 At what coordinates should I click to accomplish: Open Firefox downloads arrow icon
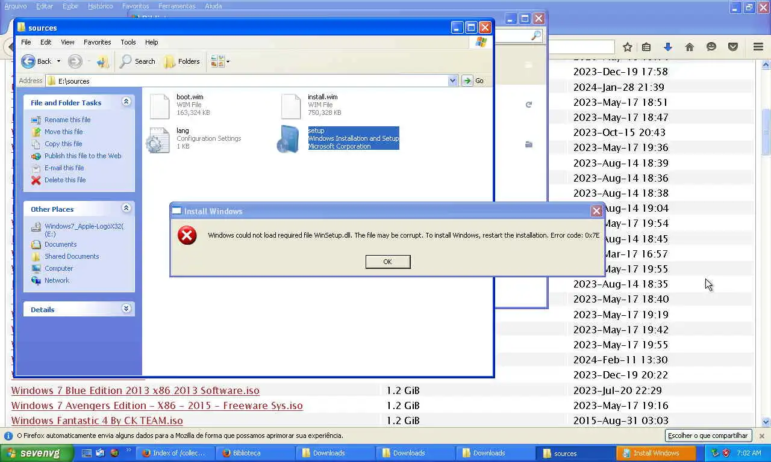[x=667, y=47]
